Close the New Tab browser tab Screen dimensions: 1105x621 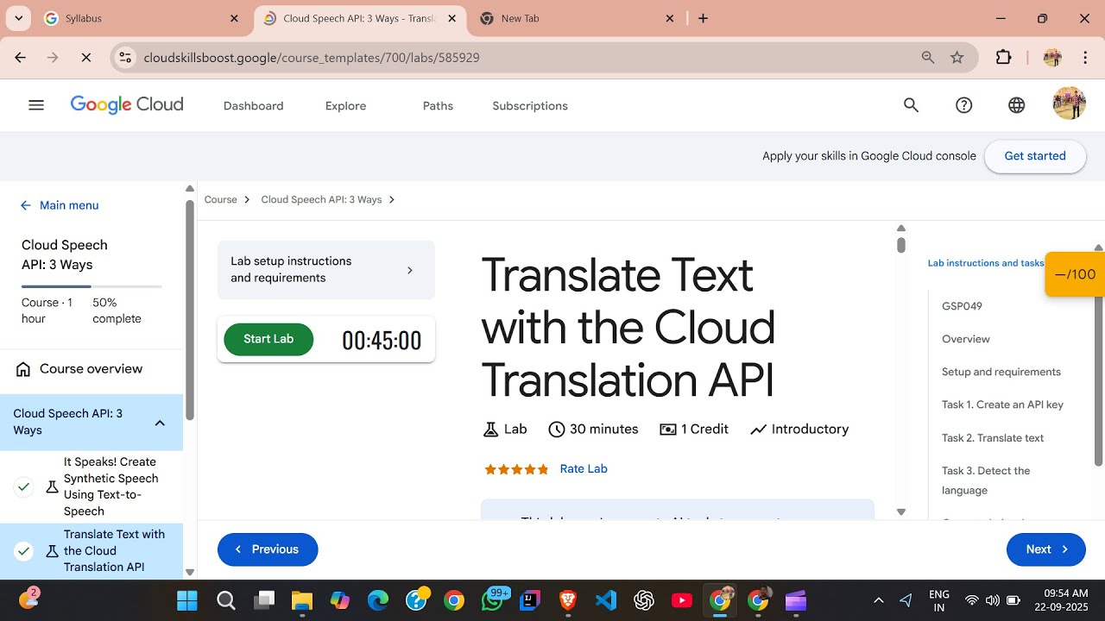point(671,18)
